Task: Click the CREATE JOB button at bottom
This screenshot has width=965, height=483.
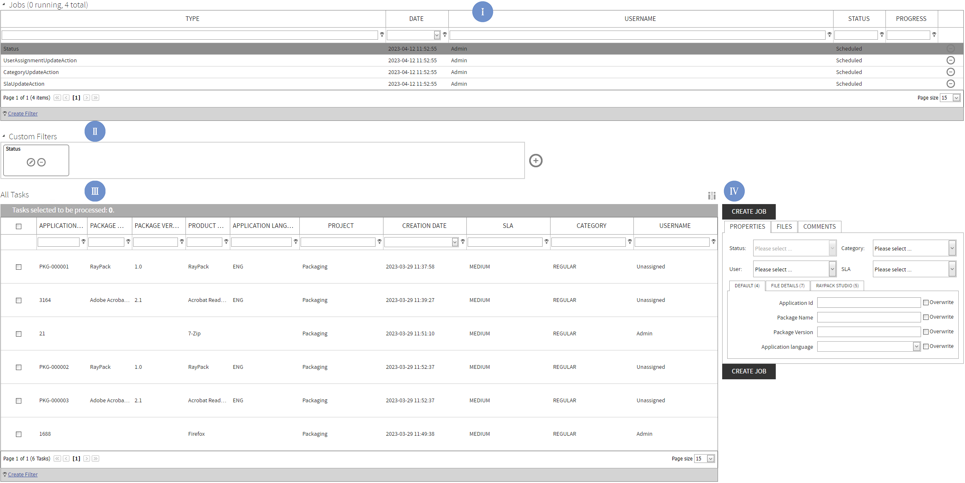Action: (749, 371)
